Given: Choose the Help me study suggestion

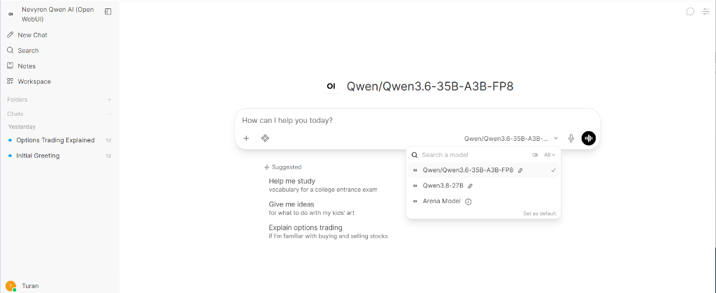Looking at the screenshot, I should point(323,185).
